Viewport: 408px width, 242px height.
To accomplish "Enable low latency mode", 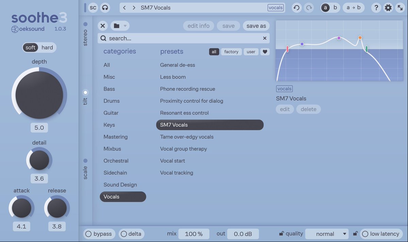I will point(381,234).
